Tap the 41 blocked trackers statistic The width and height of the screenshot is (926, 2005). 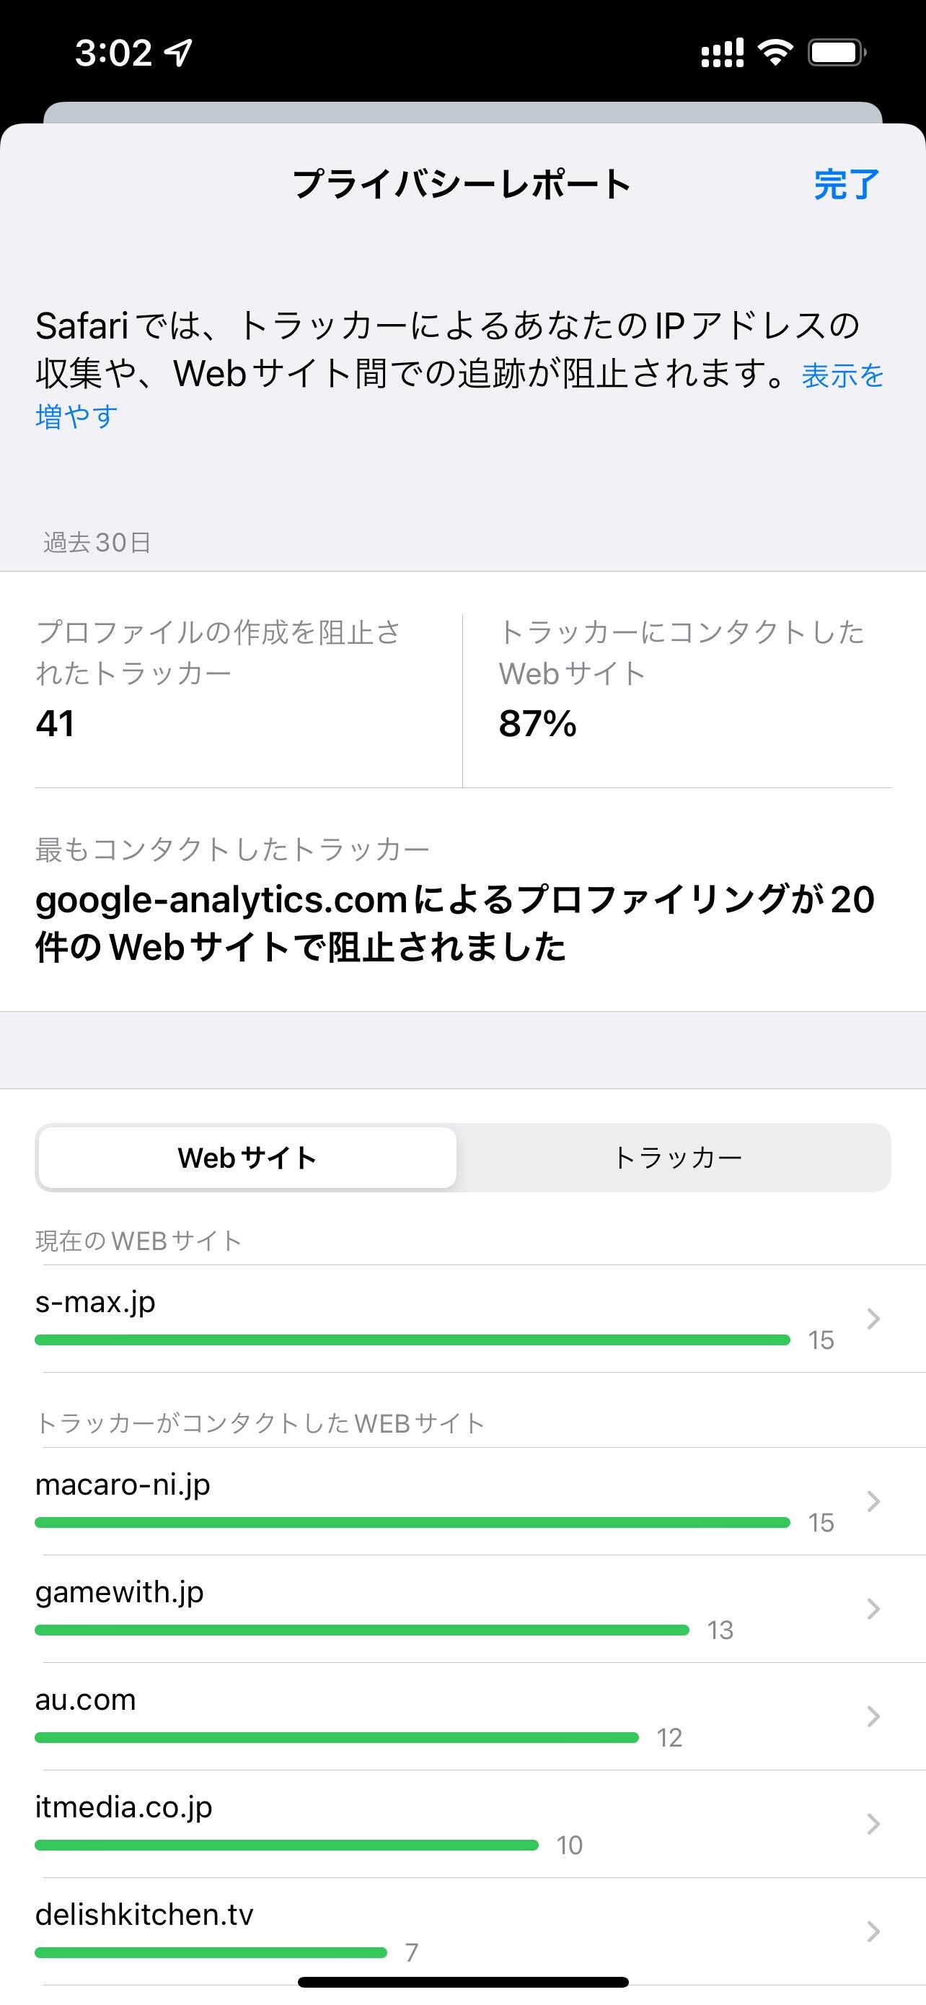point(56,723)
